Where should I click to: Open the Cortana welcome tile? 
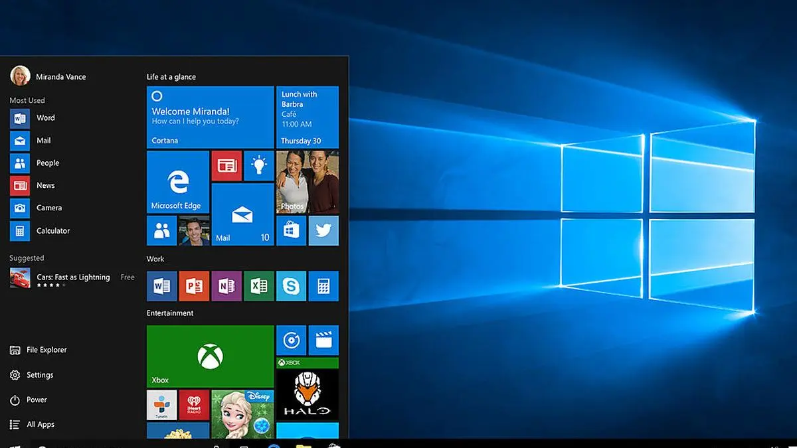point(210,117)
